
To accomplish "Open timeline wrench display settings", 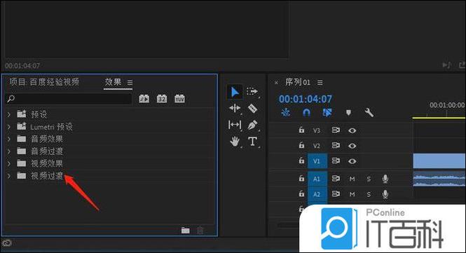I will 369,113.
